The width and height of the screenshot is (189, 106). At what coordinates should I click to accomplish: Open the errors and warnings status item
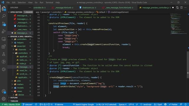[x=46, y=105]
